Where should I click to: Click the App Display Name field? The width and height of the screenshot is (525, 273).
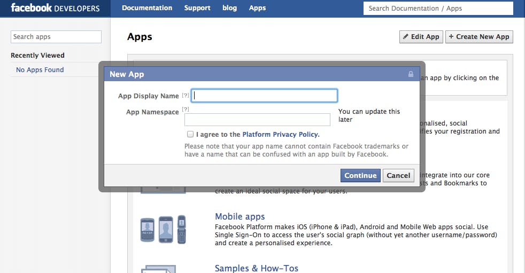pos(264,96)
